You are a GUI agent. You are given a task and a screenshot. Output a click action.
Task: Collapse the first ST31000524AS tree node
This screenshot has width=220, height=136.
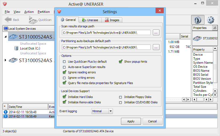[5, 37]
